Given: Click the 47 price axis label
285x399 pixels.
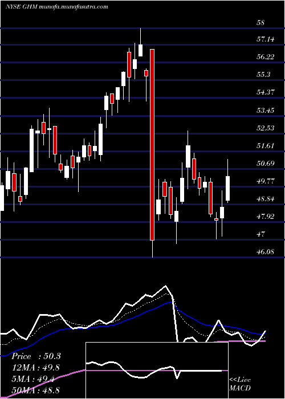Looking at the screenshot, I should click(x=261, y=234).
